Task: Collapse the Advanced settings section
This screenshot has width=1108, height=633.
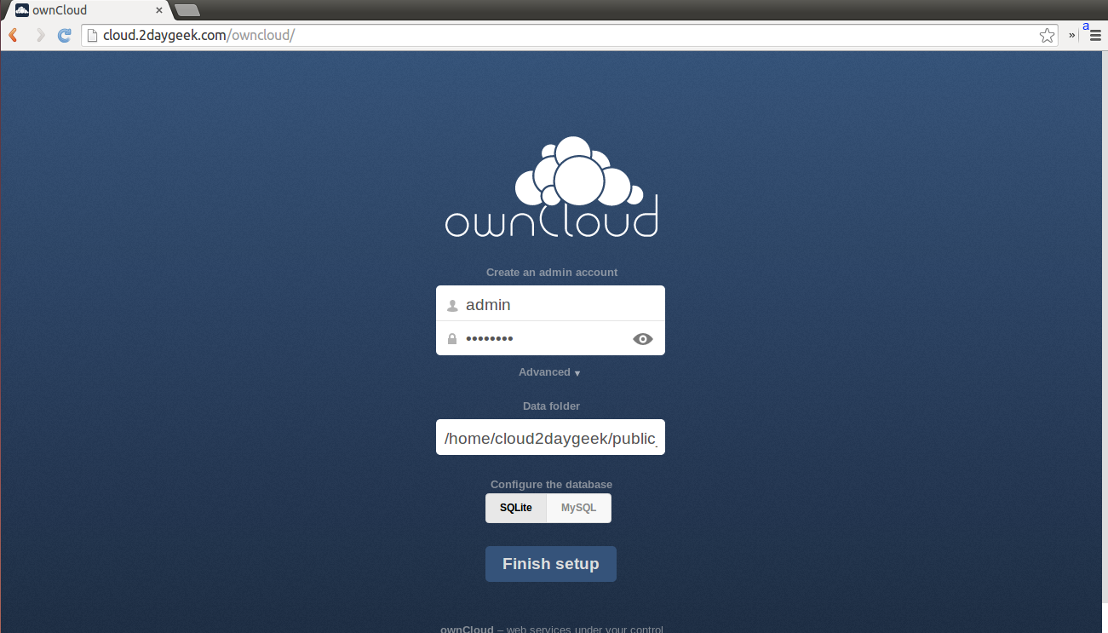Action: [x=549, y=372]
